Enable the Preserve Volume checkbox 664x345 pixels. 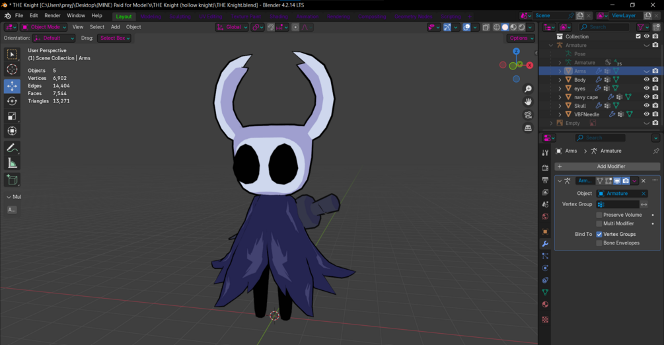[599, 215]
